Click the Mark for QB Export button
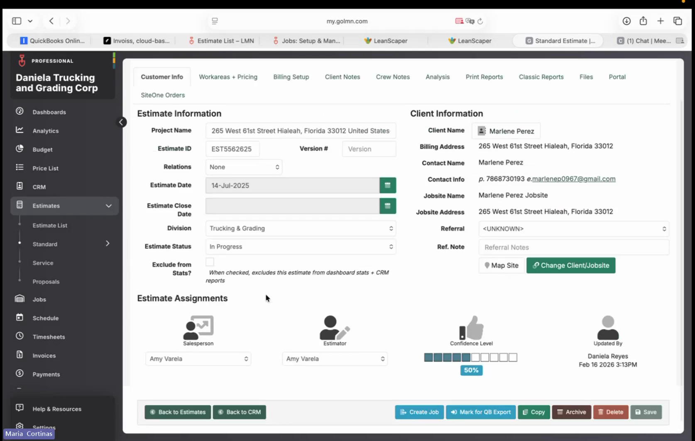Screen dimensions: 695x441 click(x=481, y=412)
